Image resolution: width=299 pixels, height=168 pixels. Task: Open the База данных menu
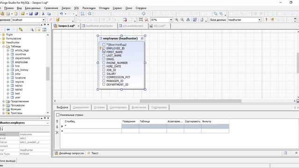[33, 8]
